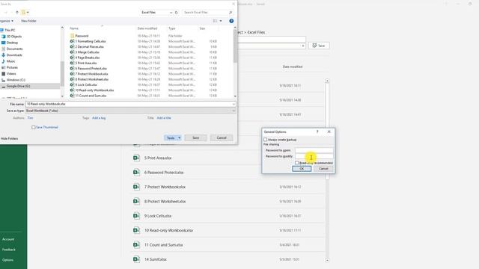Select 11 Count and Sum.xlsx in dialog
The image size is (479, 269).
[x=91, y=96]
